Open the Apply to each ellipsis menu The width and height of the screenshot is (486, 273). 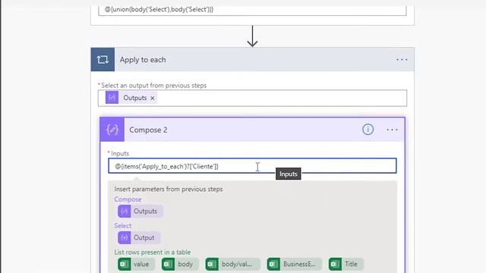[402, 59]
